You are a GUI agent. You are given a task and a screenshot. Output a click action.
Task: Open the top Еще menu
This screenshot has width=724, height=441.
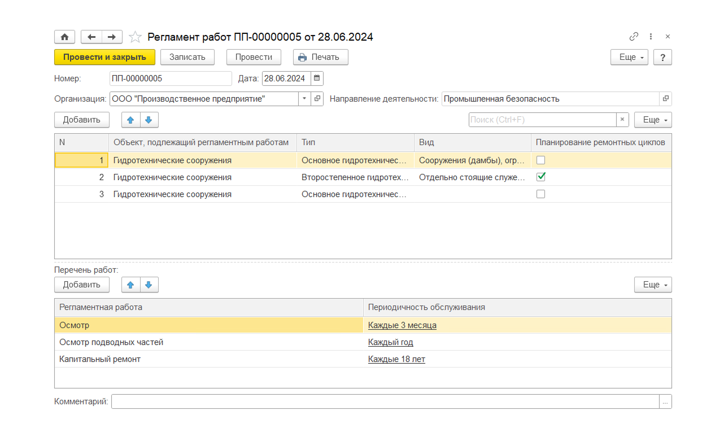pos(629,57)
